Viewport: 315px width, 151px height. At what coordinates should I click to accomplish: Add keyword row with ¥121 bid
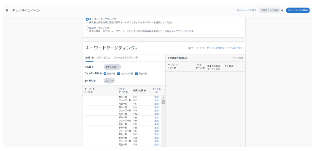[x=156, y=114]
